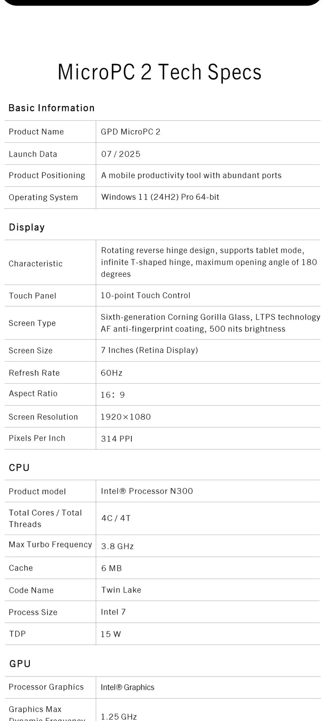Click the 10-point Touch Control value
This screenshot has height=721, width=324.
(145, 295)
